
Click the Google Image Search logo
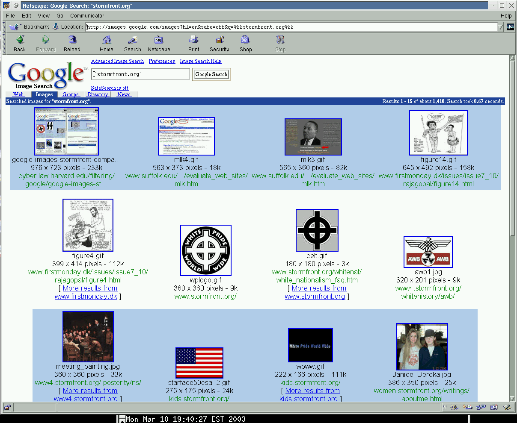47,75
